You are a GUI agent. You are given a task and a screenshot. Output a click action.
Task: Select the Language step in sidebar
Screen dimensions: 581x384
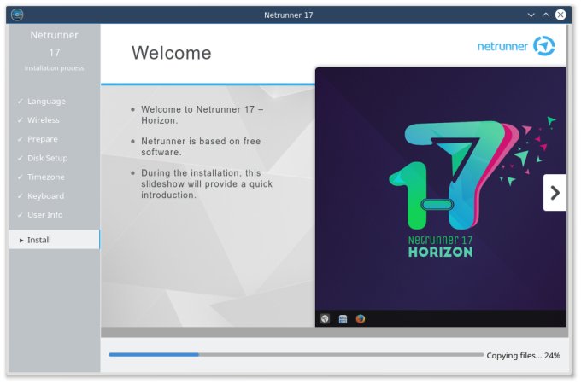pyautogui.click(x=46, y=101)
